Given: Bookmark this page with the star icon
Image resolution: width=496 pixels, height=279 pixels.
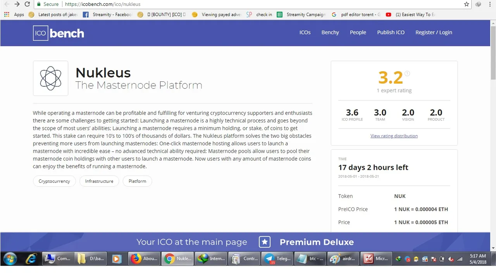Looking at the screenshot, I should coord(467,4).
